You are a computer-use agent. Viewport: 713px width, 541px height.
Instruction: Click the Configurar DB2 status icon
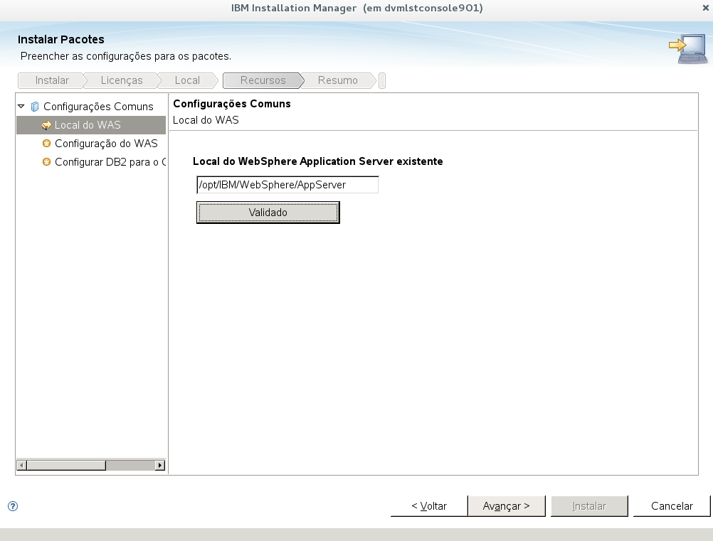pos(46,161)
